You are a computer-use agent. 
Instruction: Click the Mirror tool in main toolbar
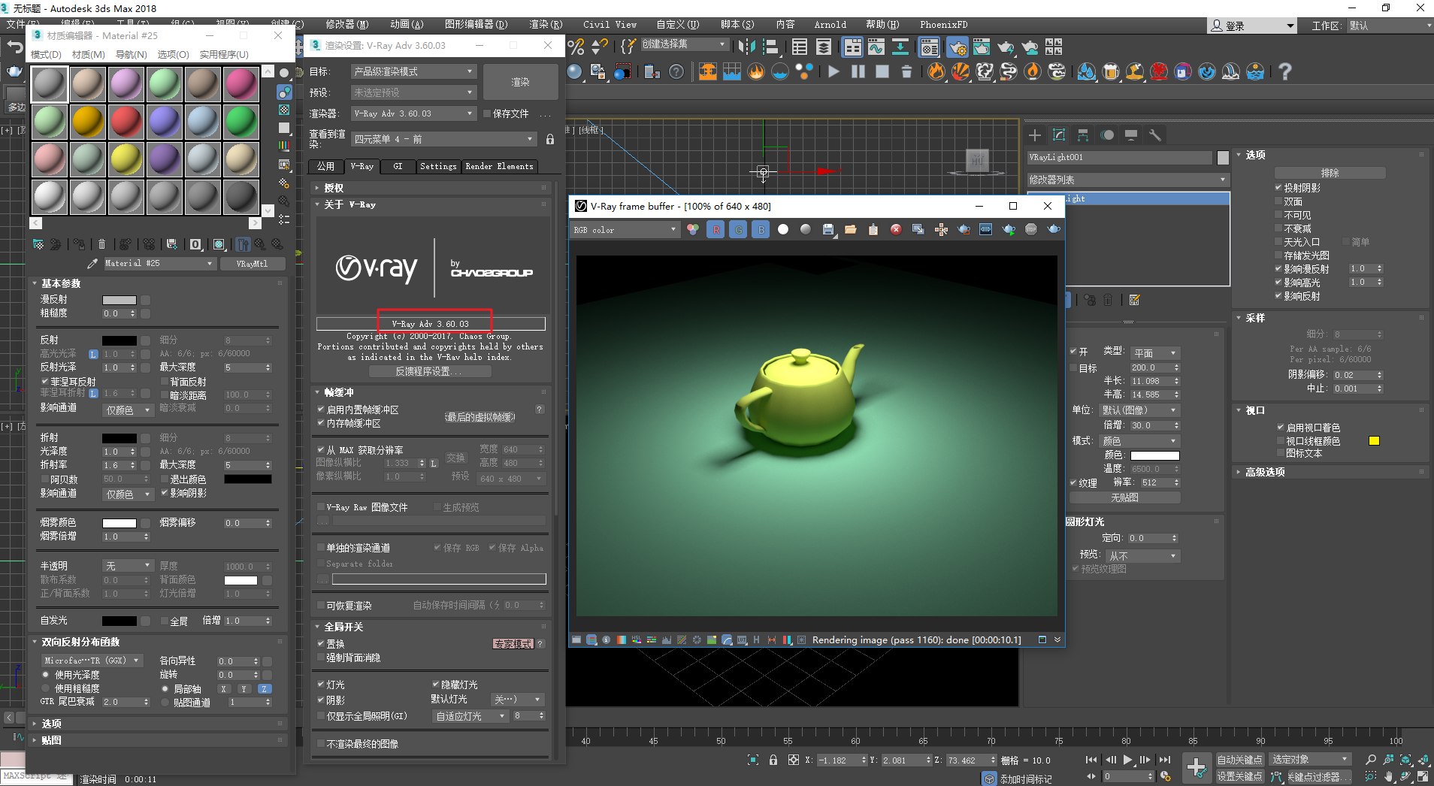pos(746,47)
